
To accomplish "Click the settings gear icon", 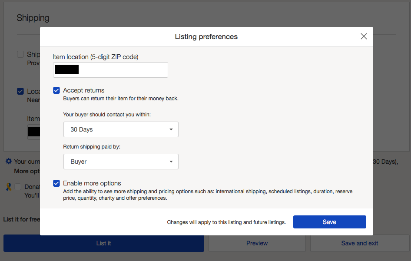I will pos(9,162).
